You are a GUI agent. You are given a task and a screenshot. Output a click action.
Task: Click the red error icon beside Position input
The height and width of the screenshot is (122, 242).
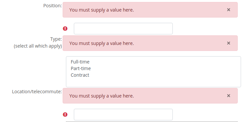coord(65,29)
